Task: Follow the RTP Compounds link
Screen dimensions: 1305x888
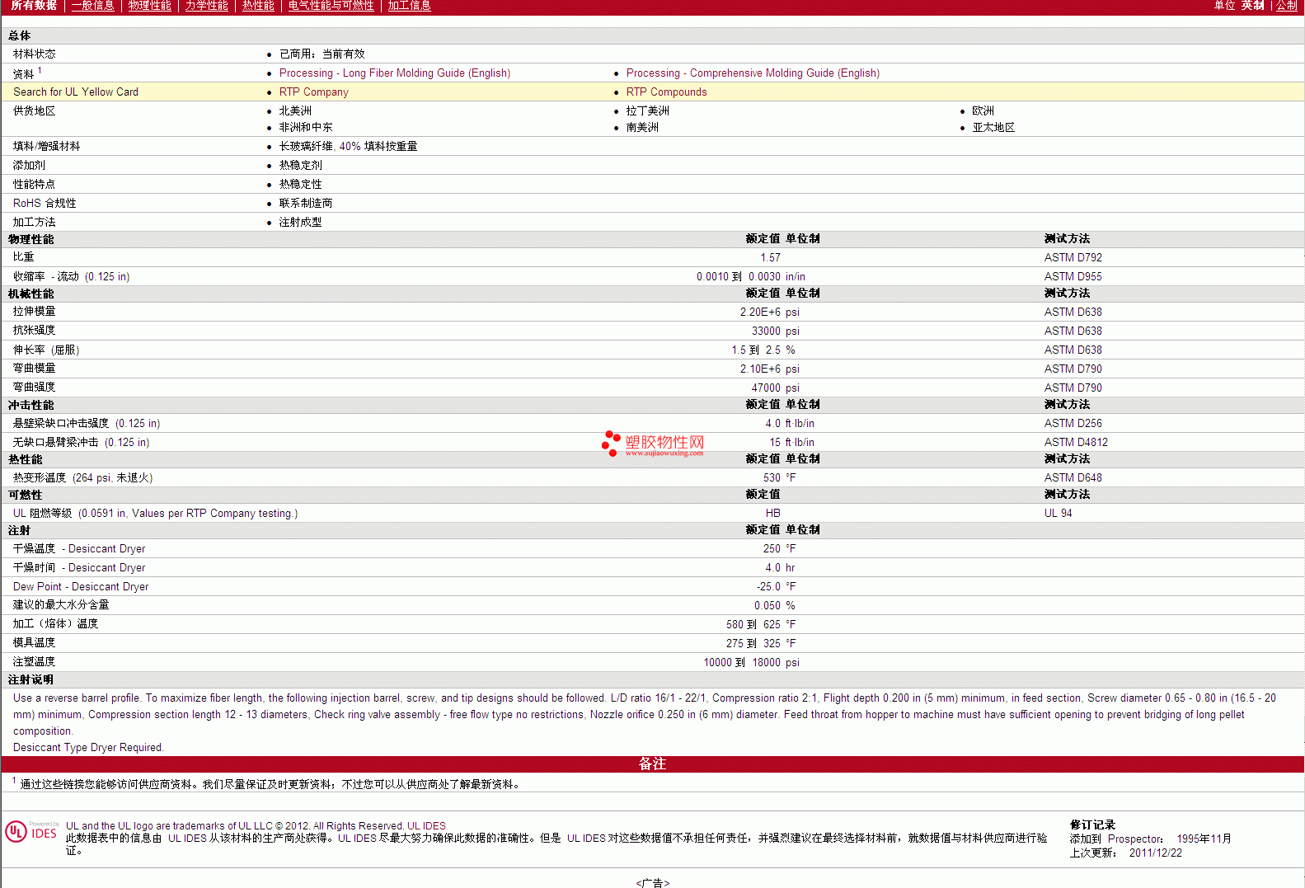Action: pos(667,92)
